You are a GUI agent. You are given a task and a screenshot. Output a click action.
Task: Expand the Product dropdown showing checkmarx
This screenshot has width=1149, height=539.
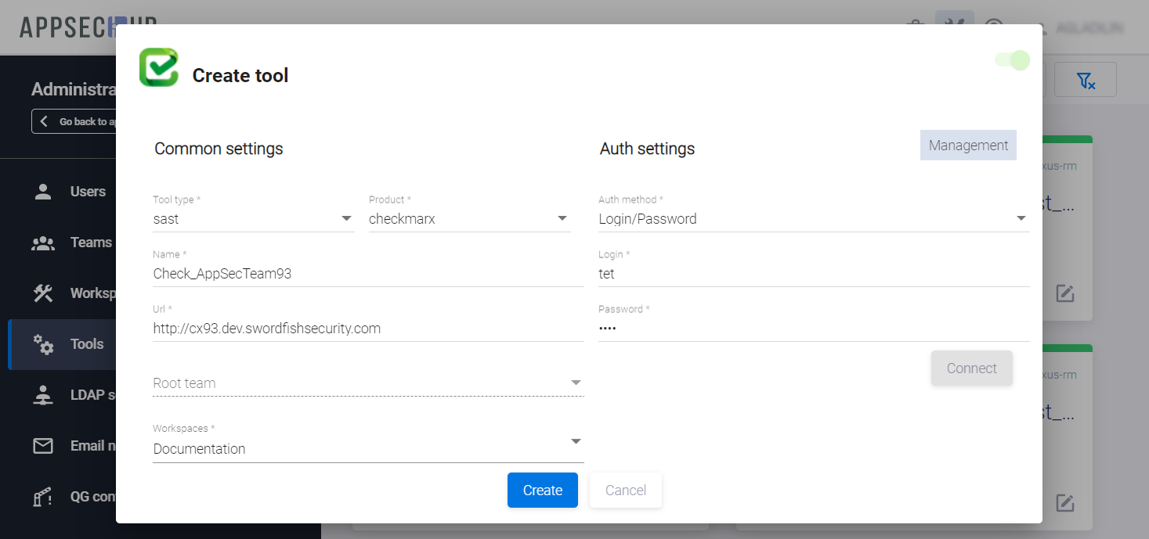pyautogui.click(x=469, y=219)
